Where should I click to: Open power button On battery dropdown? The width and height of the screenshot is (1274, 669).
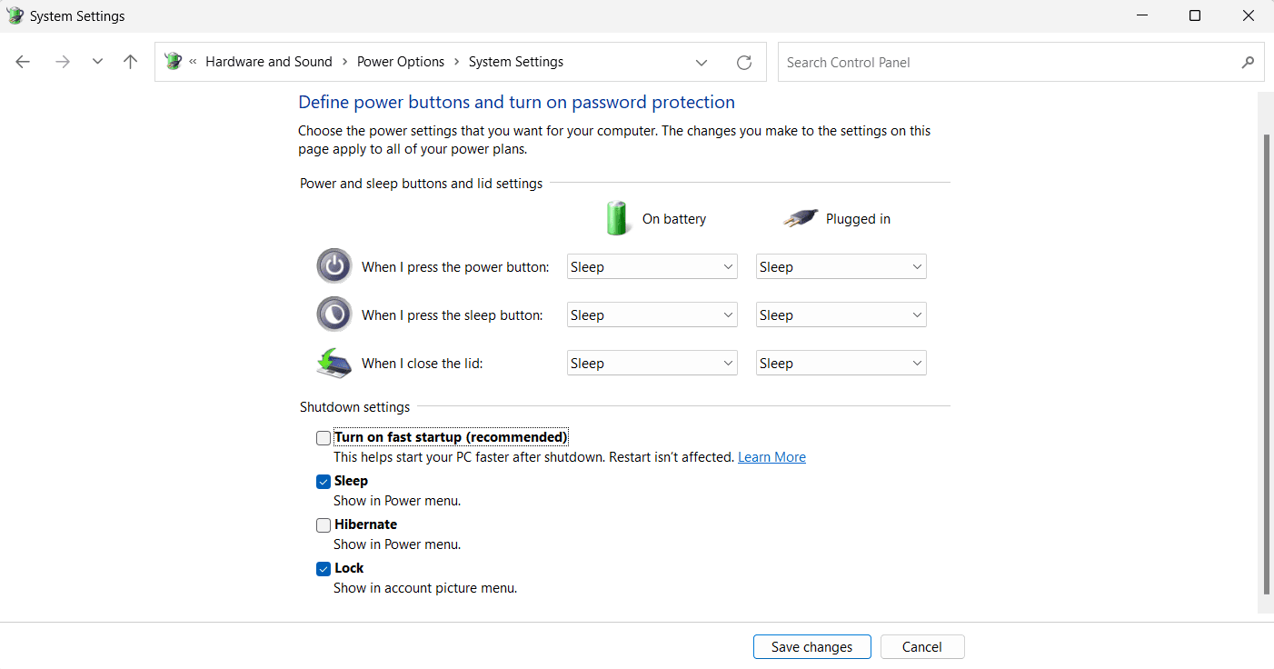click(652, 267)
